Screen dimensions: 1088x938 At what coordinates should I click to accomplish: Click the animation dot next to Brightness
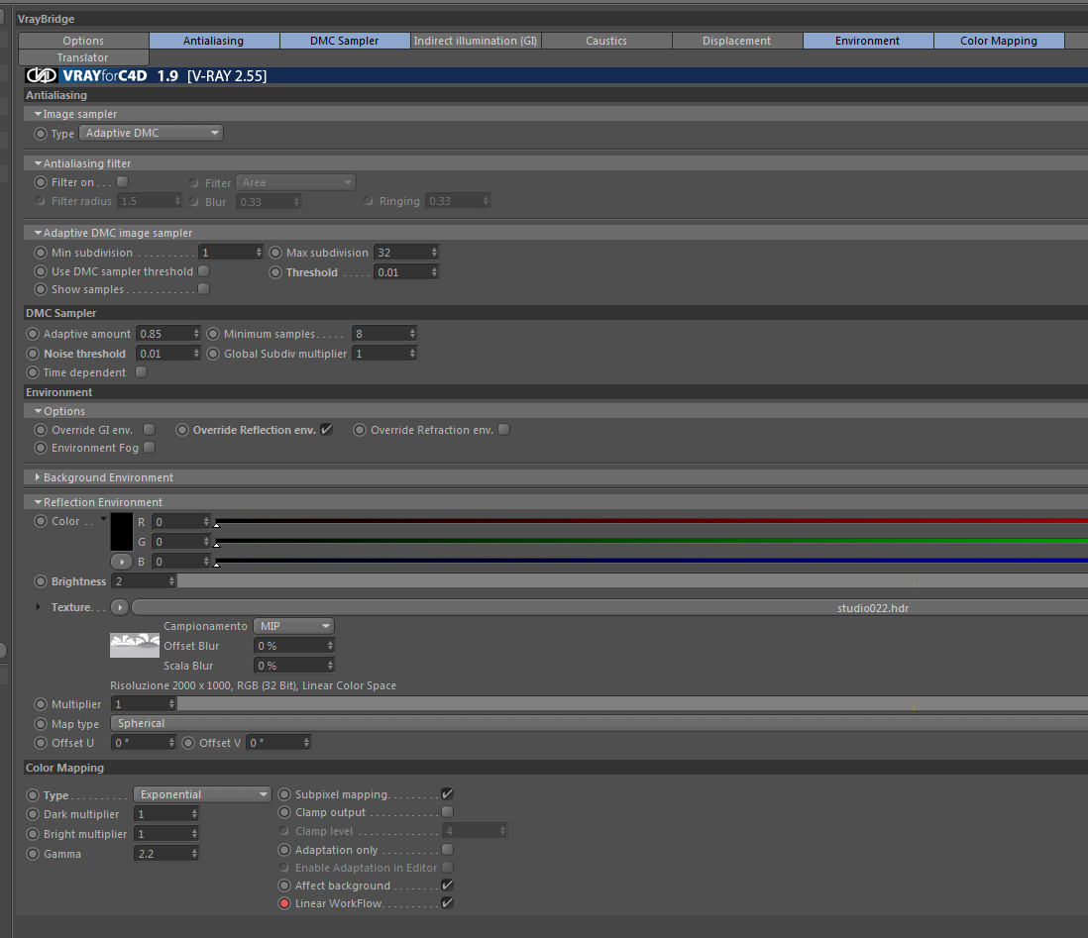pos(41,581)
